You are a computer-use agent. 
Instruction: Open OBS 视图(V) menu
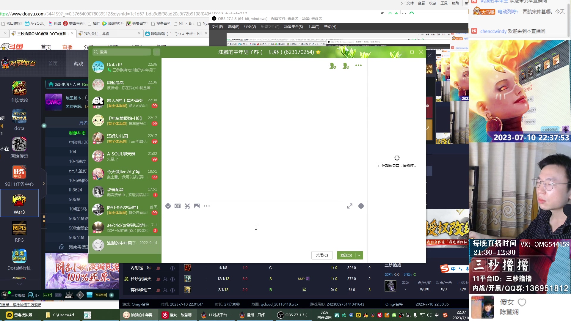(x=250, y=27)
